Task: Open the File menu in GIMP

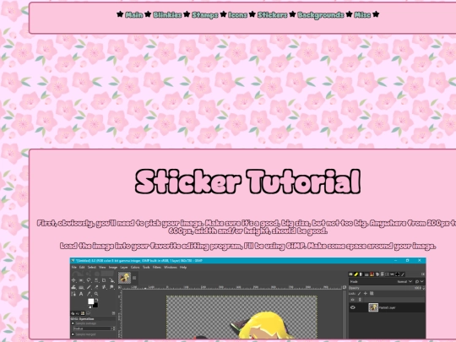Action: point(74,267)
